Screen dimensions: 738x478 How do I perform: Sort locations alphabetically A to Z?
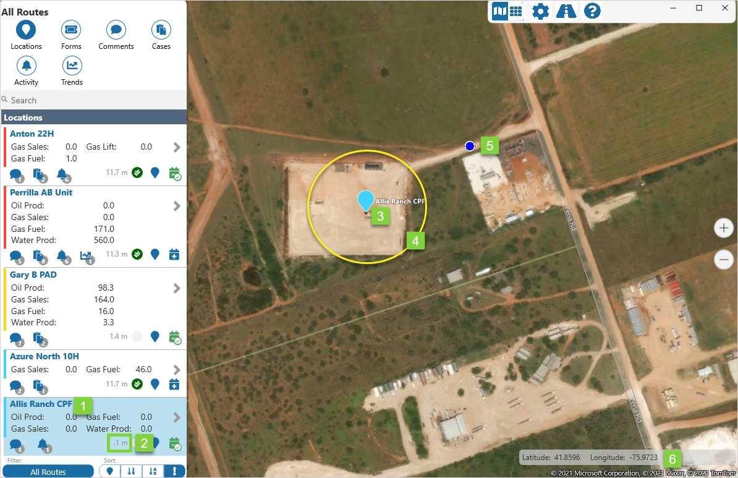click(153, 471)
